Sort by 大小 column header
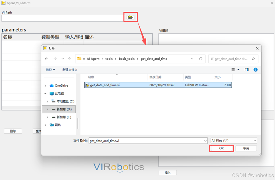275x180 pixels. 217,77
